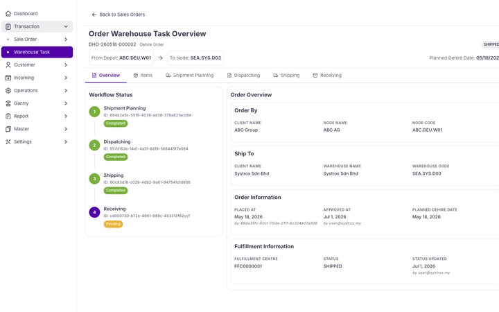Click warehouse code SEA.SYS.D03 in Ship To
The image size is (499, 312).
427,173
